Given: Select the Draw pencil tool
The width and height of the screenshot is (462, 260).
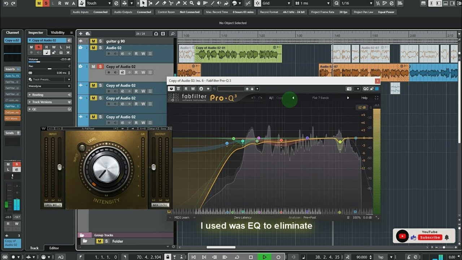Looking at the screenshot, I should pyautogui.click(x=157, y=3).
